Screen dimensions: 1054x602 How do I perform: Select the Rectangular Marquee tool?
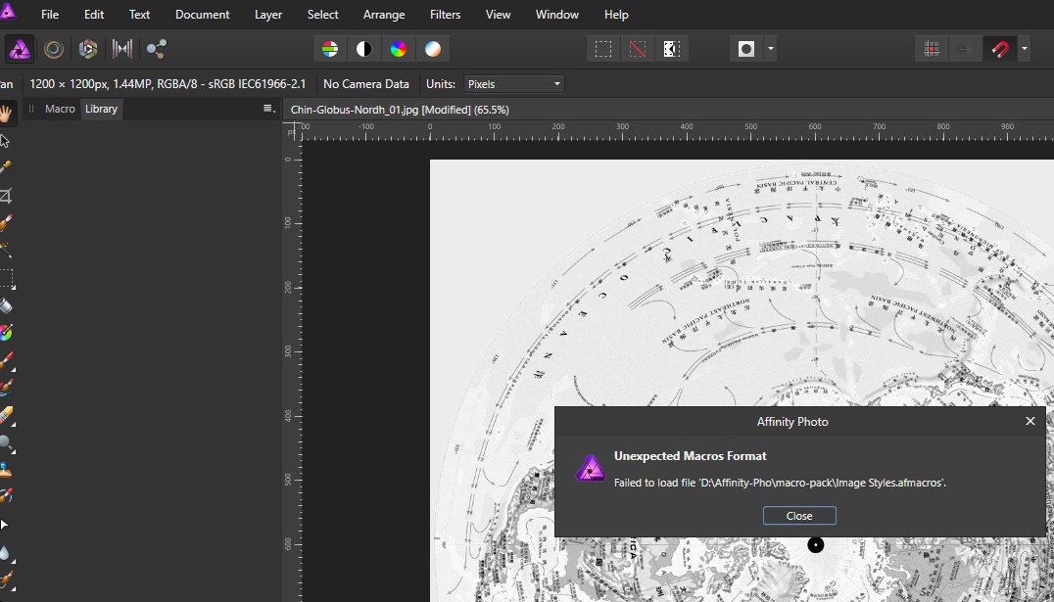(x=6, y=278)
